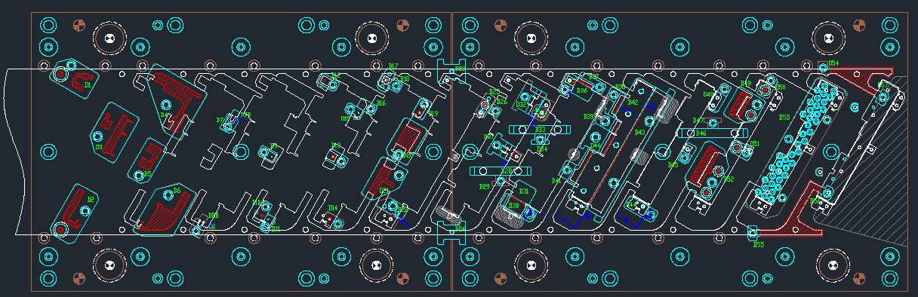Viewport: 918px width, 297px height.
Task: Click the bottom-right large guide pillar circle
Action: click(833, 265)
